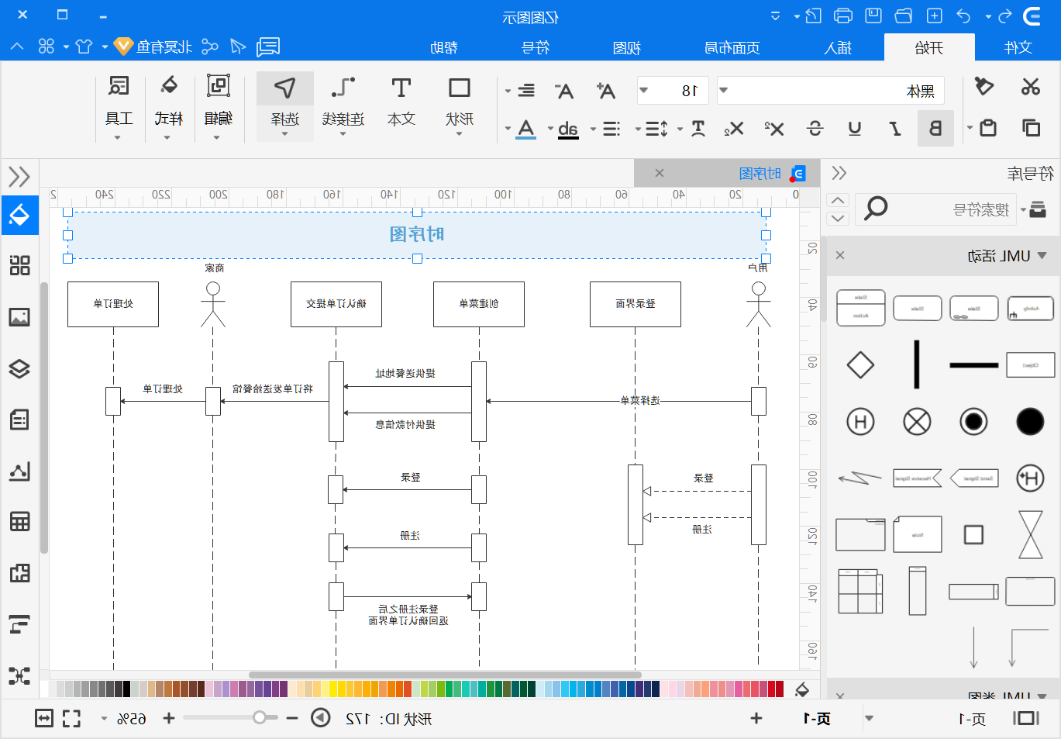Click the fullscreen icon in status bar
1061x739 pixels.
pyautogui.click(x=71, y=719)
